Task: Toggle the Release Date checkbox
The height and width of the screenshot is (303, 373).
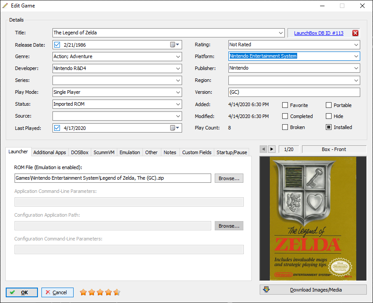Action: (57, 44)
